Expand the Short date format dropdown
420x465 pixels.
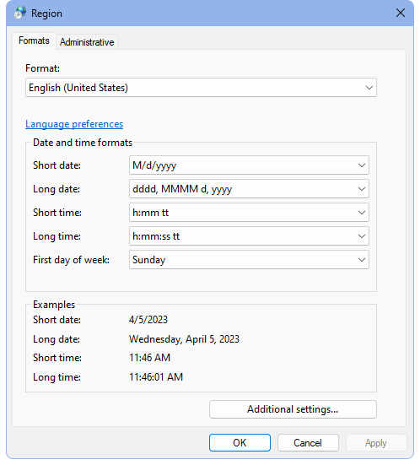pyautogui.click(x=249, y=165)
